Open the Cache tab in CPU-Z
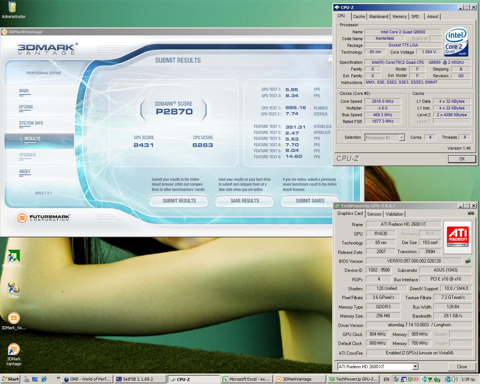 359,16
